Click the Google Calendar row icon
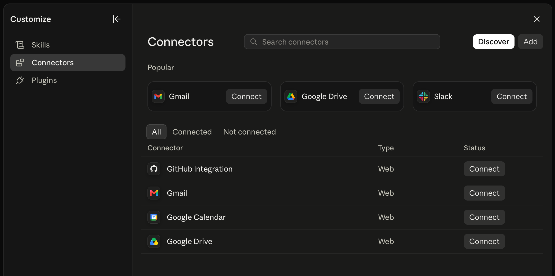The width and height of the screenshot is (555, 276). (x=154, y=217)
